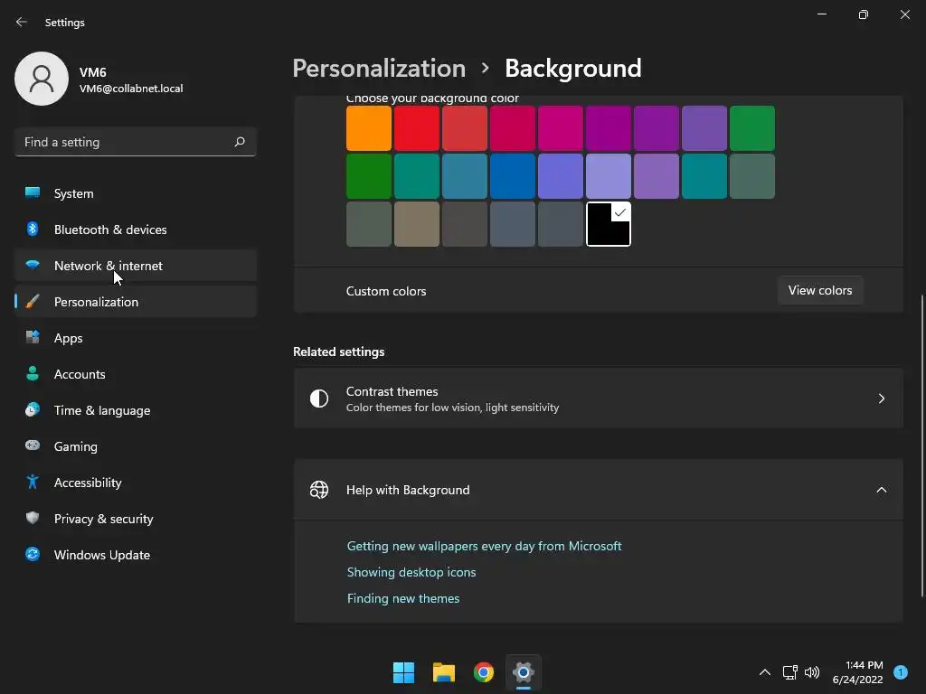Open Network & internet settings

108,266
